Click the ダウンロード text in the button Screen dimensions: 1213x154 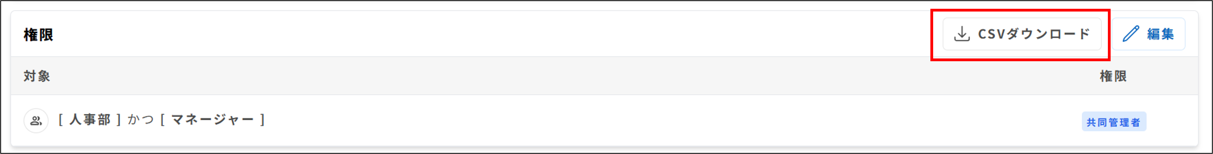(1048, 34)
